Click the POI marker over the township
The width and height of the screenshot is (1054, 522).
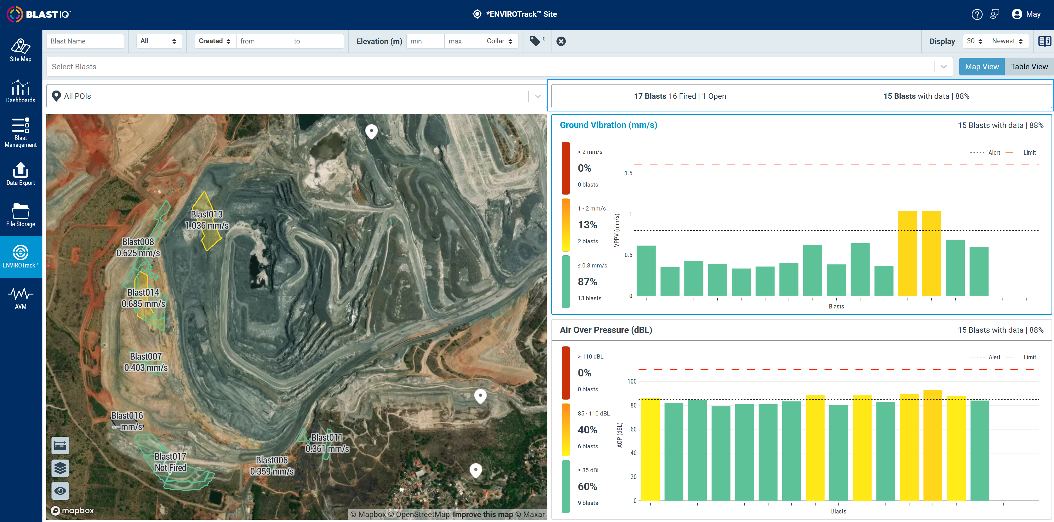(x=476, y=470)
